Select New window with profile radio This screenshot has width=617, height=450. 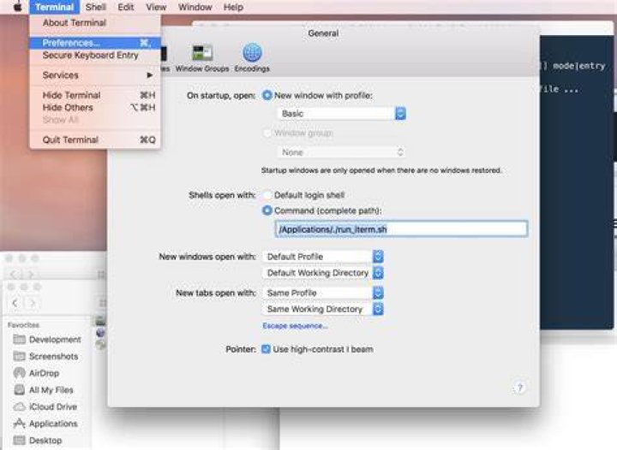click(x=267, y=95)
